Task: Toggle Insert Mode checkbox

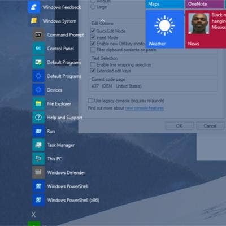Action: pos(93,37)
